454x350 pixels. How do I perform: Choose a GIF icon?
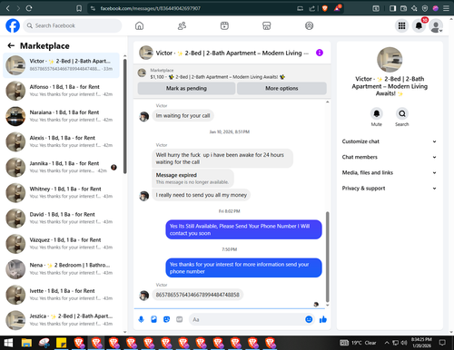180,319
